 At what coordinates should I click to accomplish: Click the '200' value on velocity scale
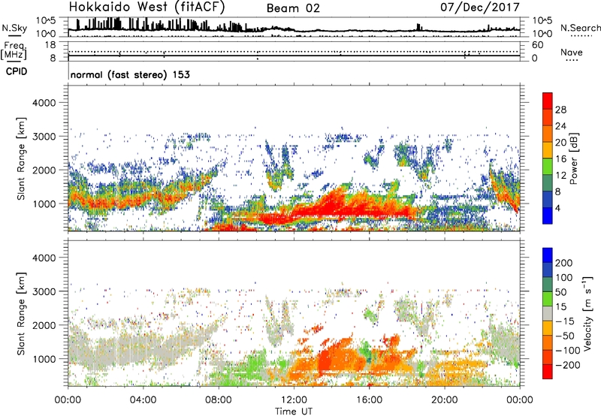[564, 263]
